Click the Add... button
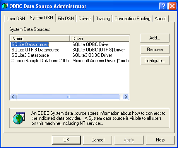 pyautogui.click(x=155, y=38)
